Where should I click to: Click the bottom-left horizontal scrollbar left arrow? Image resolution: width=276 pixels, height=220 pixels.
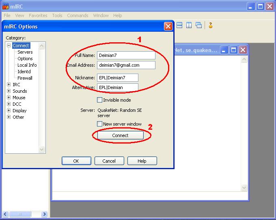5,214
